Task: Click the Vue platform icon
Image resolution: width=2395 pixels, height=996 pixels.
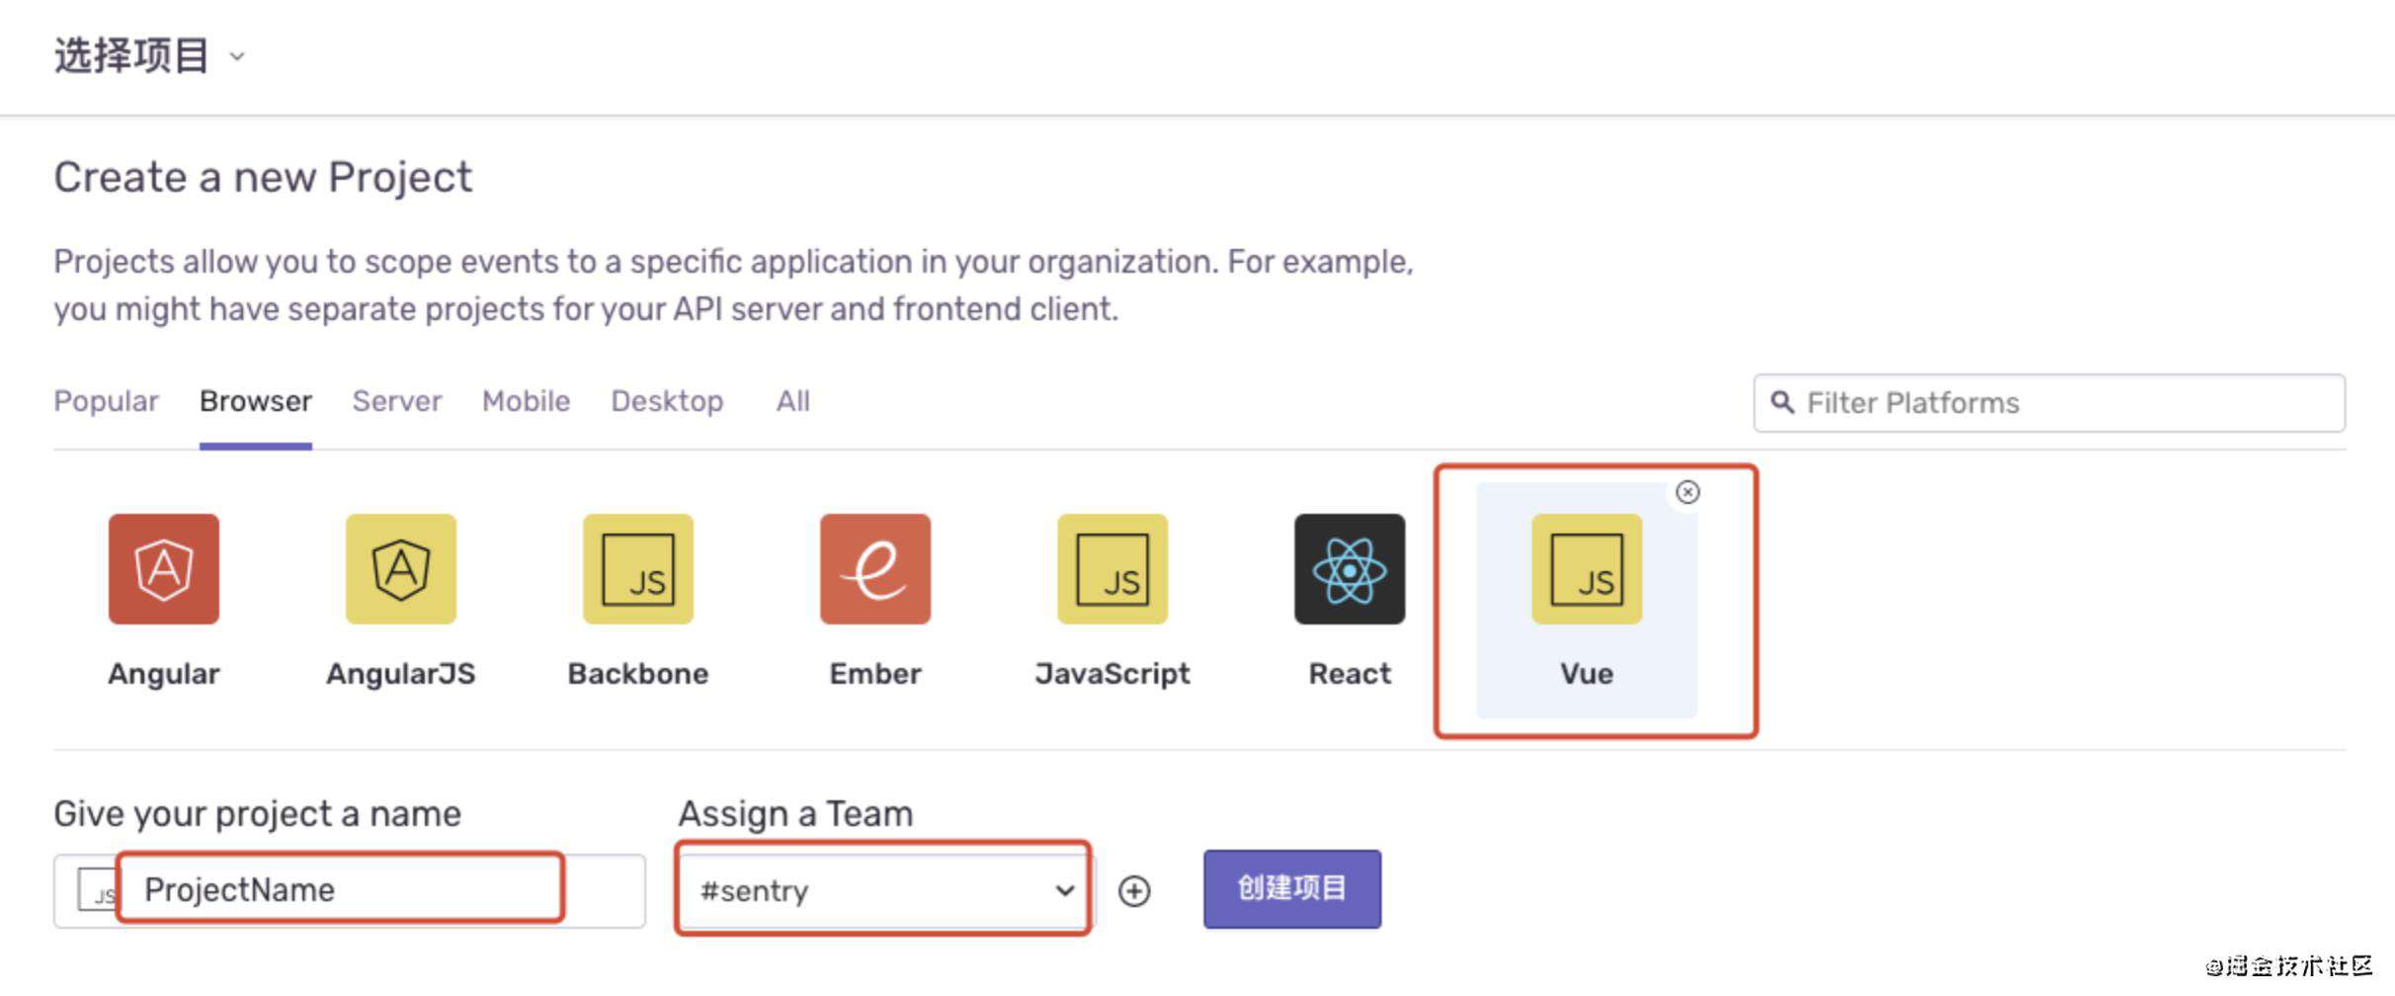Action: click(x=1587, y=568)
